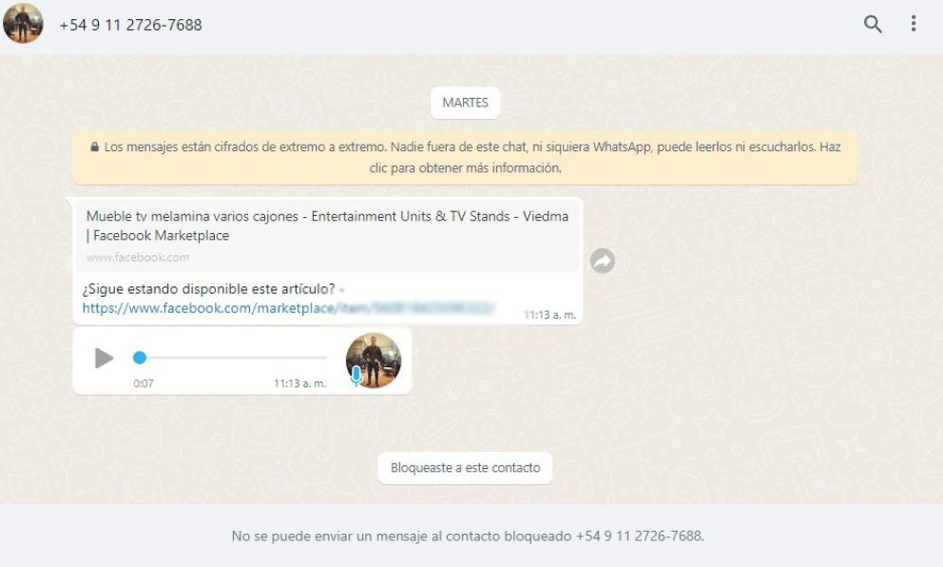Open the chat search magnifier icon

tap(873, 24)
